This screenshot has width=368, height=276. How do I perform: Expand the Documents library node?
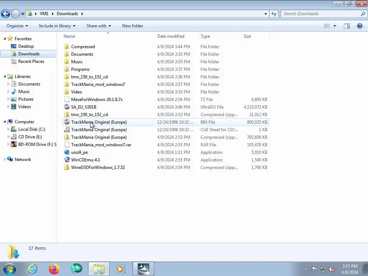(9, 84)
